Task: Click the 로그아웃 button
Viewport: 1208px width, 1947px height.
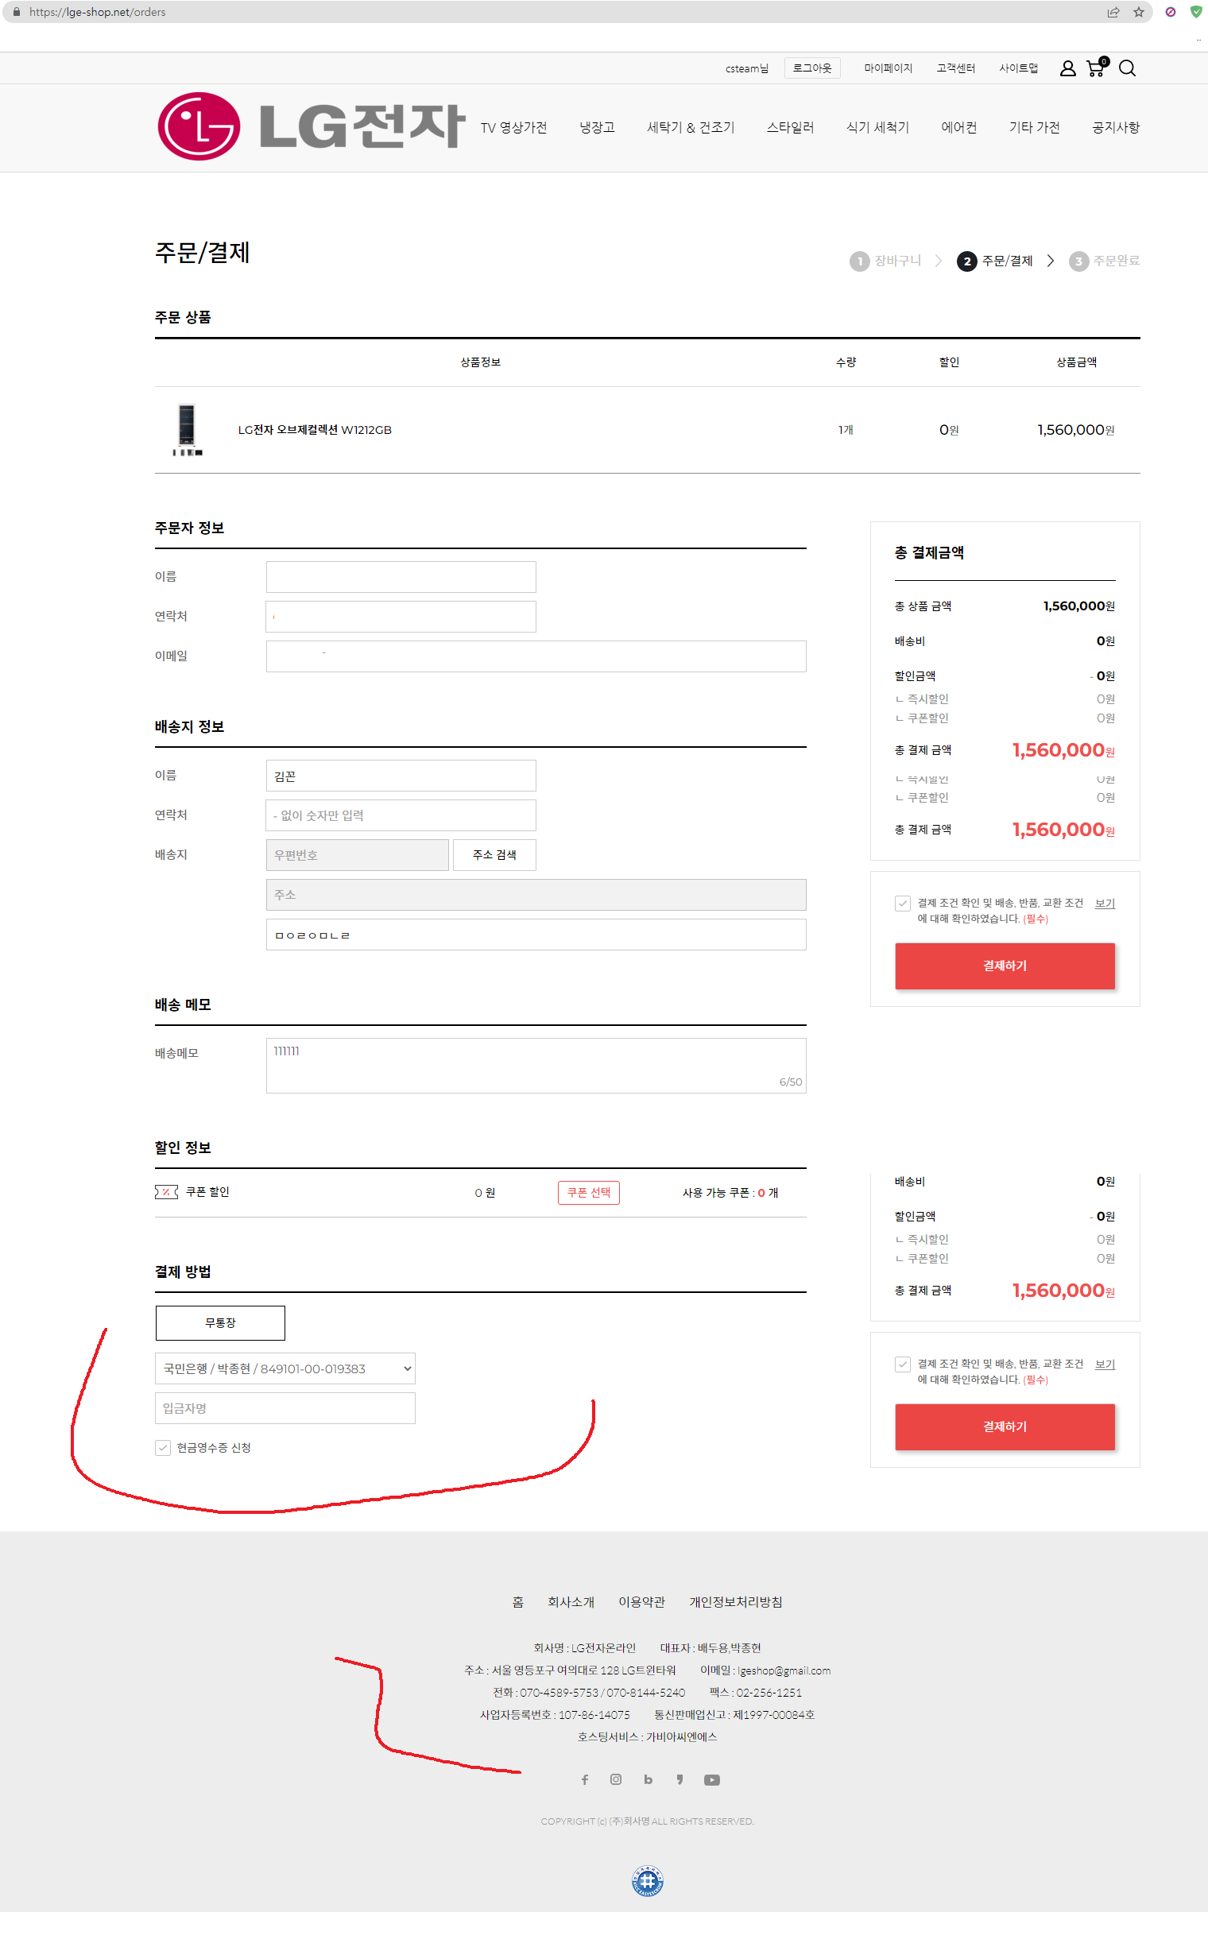Action: (812, 68)
